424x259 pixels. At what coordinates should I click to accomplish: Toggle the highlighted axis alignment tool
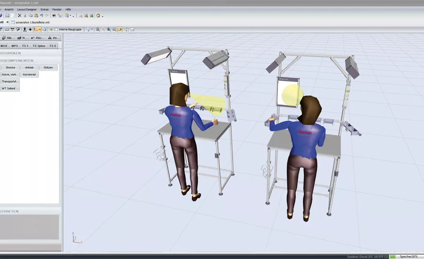click(36, 30)
